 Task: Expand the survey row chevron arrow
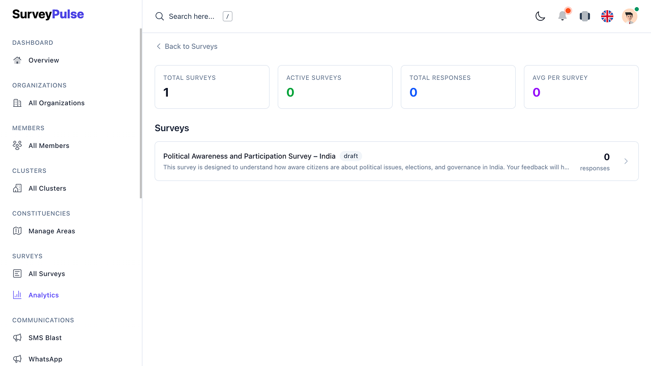point(626,161)
